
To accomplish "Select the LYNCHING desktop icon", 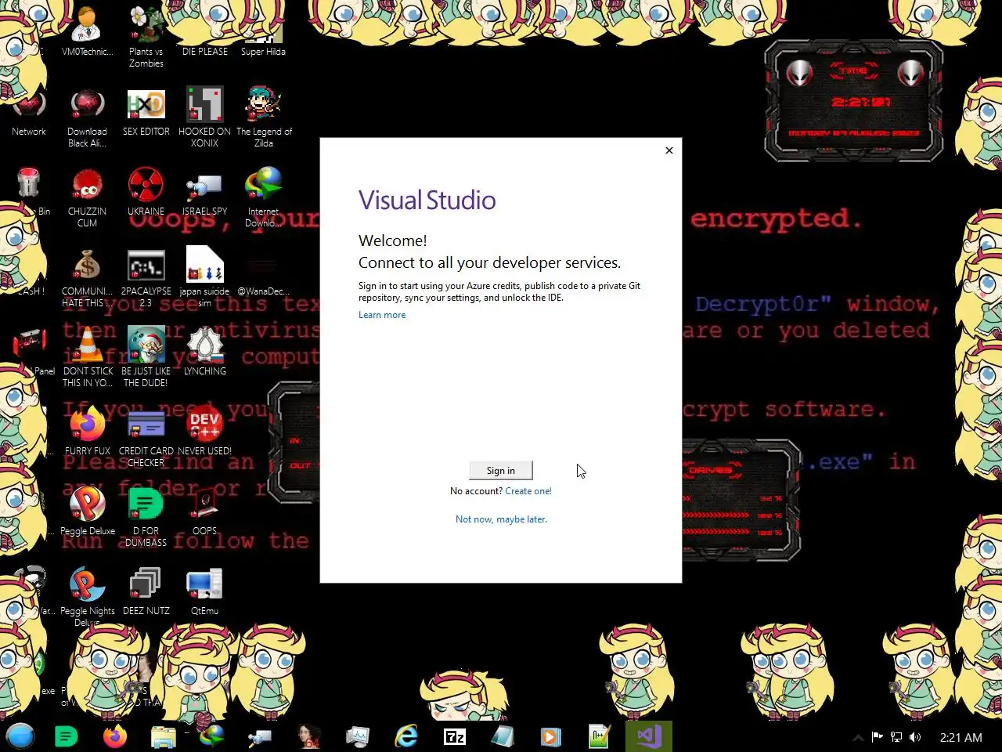I will click(x=204, y=352).
